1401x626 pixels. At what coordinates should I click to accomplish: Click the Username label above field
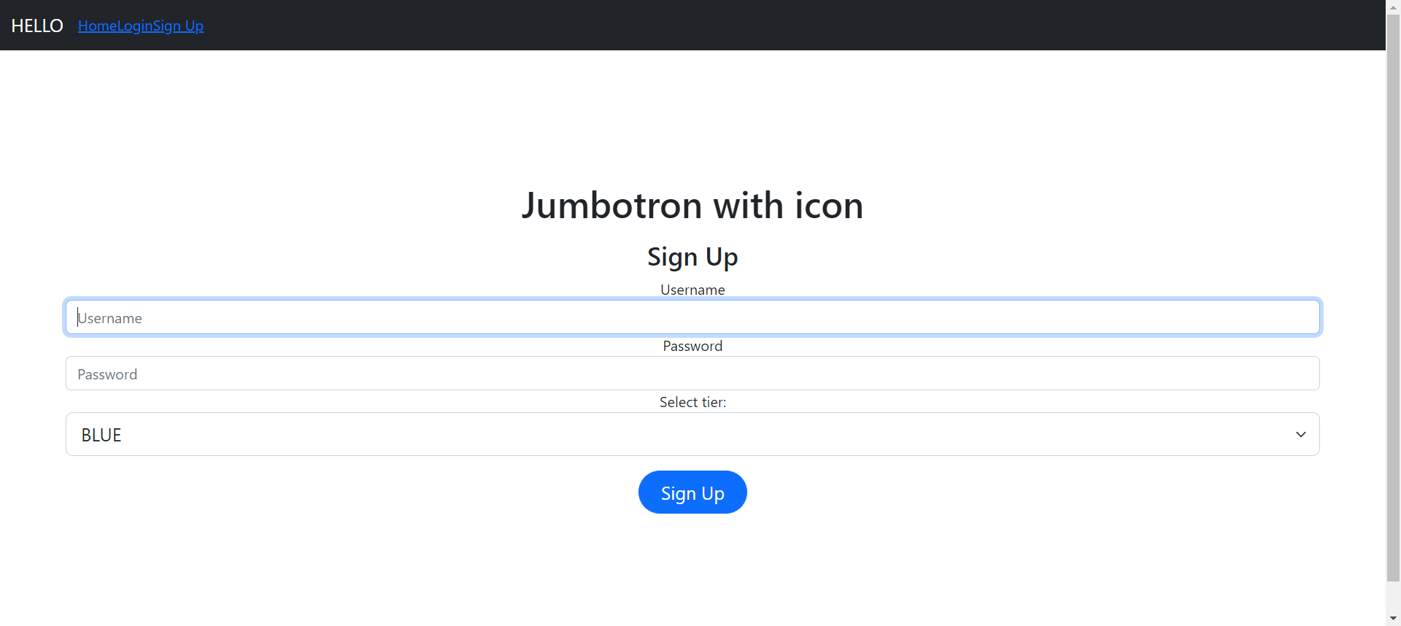[x=692, y=290]
